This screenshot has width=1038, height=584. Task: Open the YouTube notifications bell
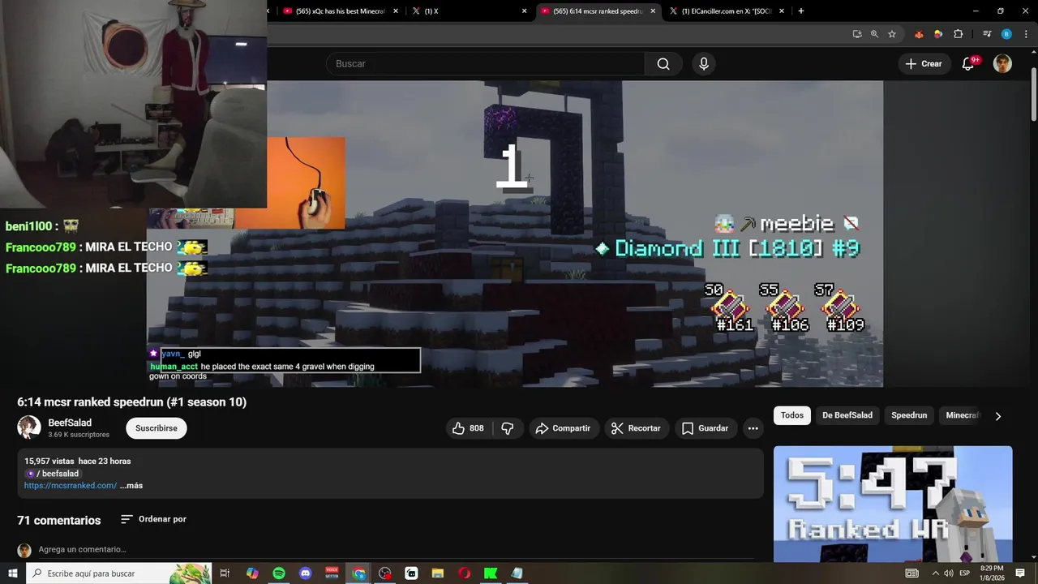coord(968,64)
